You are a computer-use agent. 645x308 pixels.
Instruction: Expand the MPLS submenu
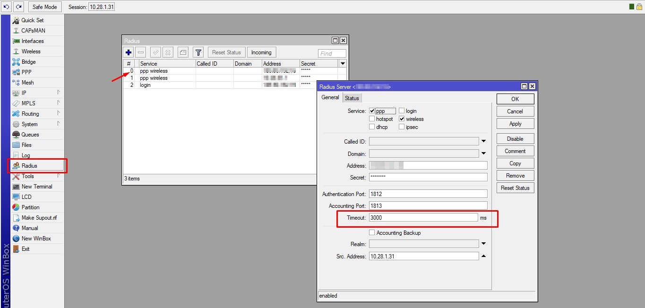37,103
